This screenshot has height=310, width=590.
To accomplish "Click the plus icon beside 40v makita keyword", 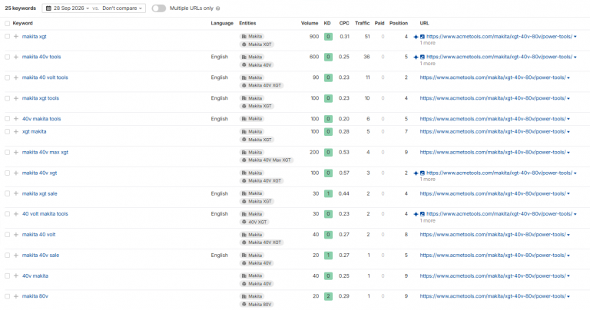I will pyautogui.click(x=16, y=275).
